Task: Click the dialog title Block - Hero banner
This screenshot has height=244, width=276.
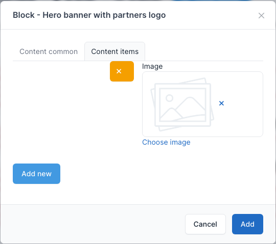Action: pyautogui.click(x=89, y=15)
